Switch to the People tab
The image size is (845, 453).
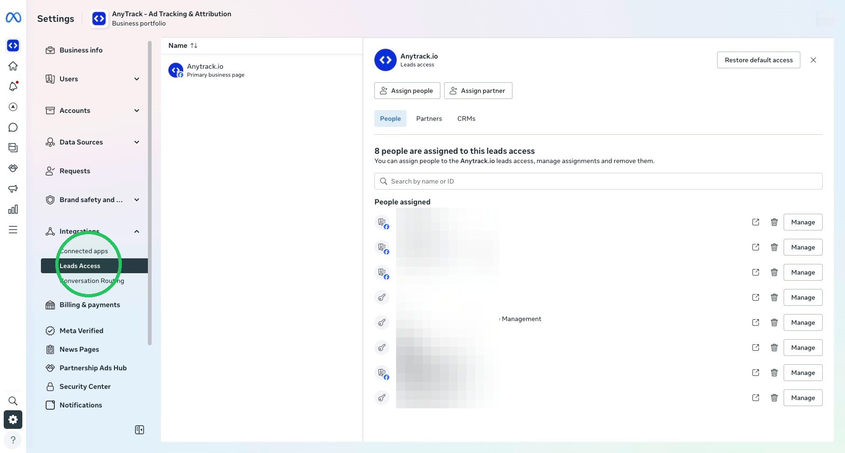[390, 118]
